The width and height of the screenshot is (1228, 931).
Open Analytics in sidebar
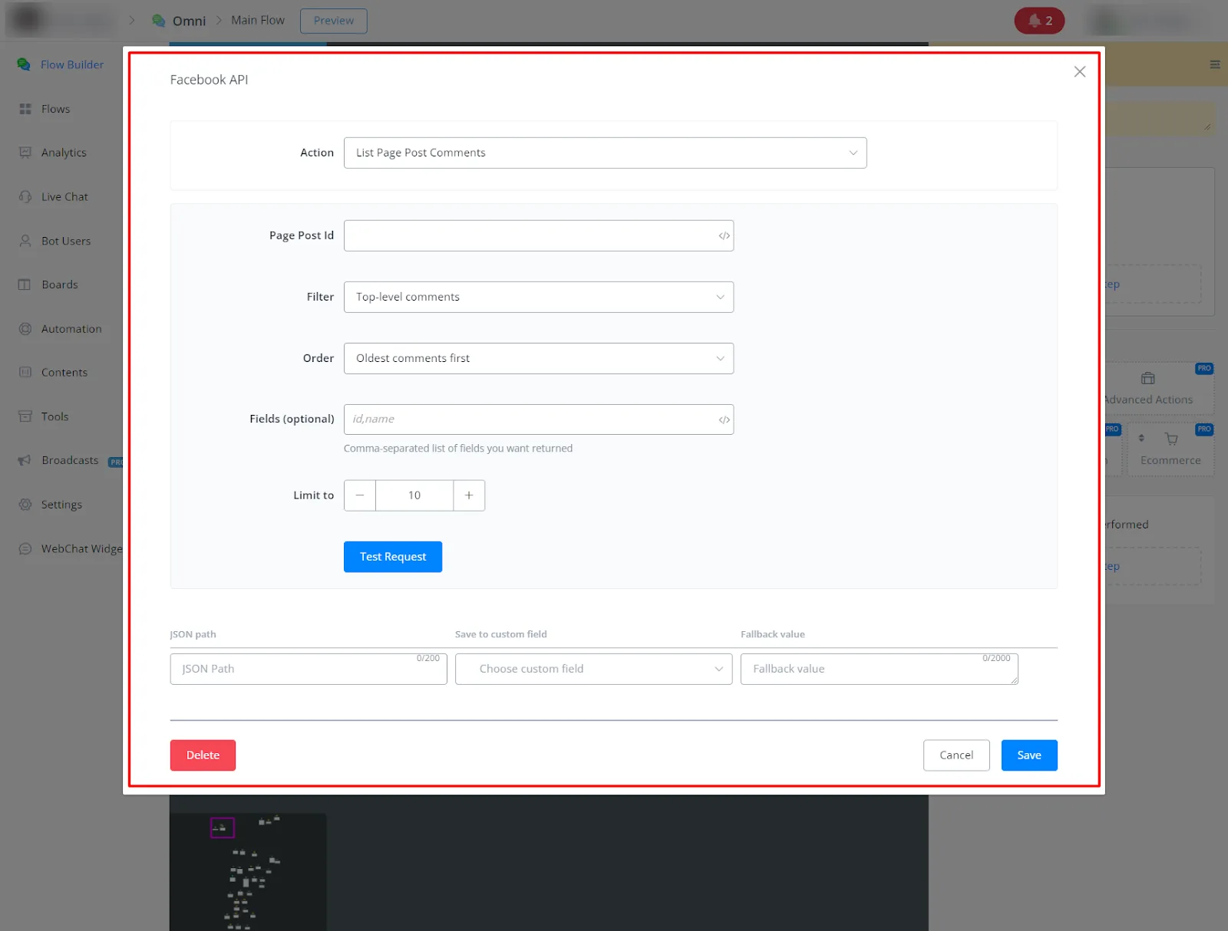(64, 153)
